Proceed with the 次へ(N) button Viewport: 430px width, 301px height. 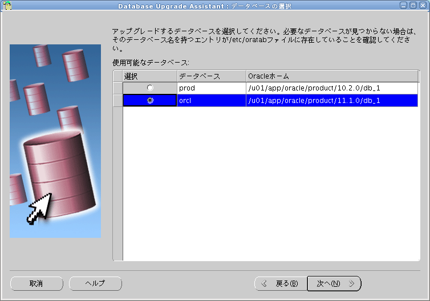(334, 283)
